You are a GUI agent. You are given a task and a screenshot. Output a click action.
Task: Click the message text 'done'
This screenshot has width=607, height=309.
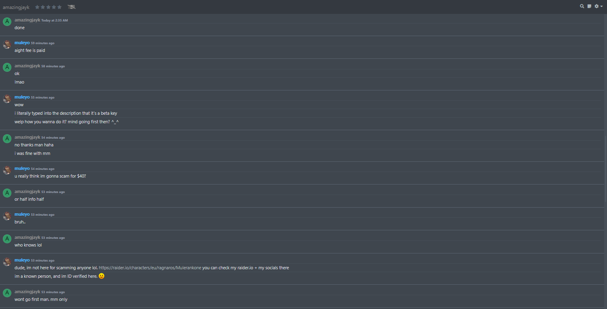click(19, 28)
